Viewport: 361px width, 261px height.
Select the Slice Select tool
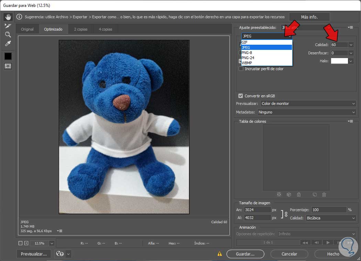8,26
